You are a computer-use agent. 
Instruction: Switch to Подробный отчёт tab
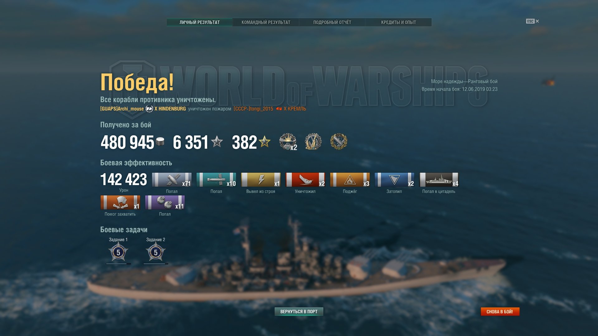332,22
